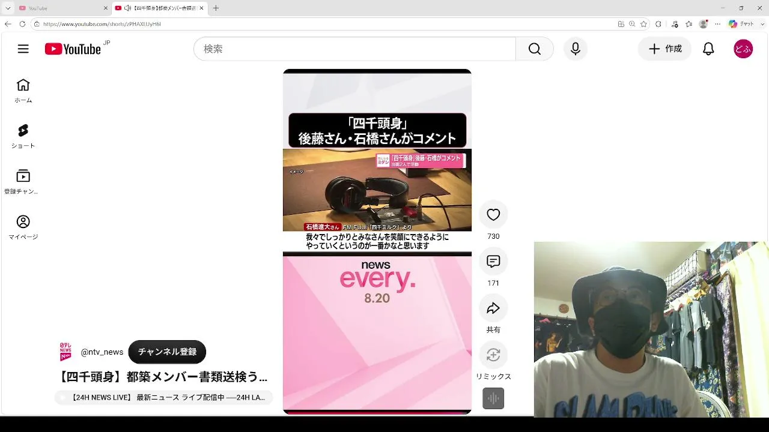Click the address bar URL
769x432 pixels.
click(102, 24)
